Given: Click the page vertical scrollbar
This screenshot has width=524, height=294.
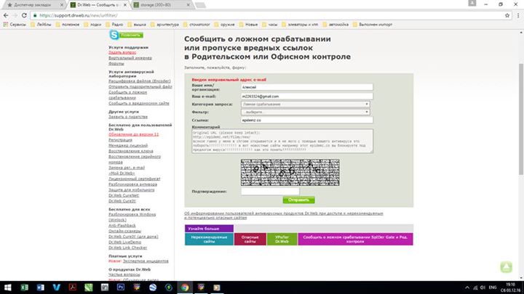Looking at the screenshot, I should (520, 118).
